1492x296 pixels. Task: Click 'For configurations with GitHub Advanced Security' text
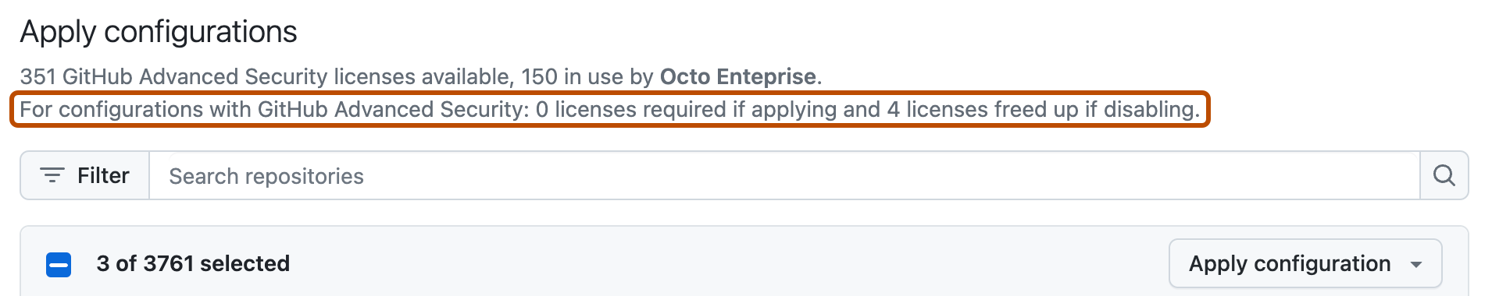click(x=273, y=109)
